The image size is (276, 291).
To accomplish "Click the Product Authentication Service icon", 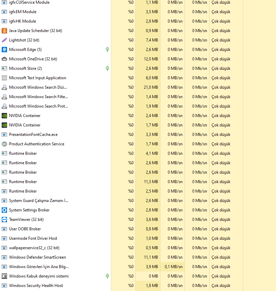I will click(4, 144).
